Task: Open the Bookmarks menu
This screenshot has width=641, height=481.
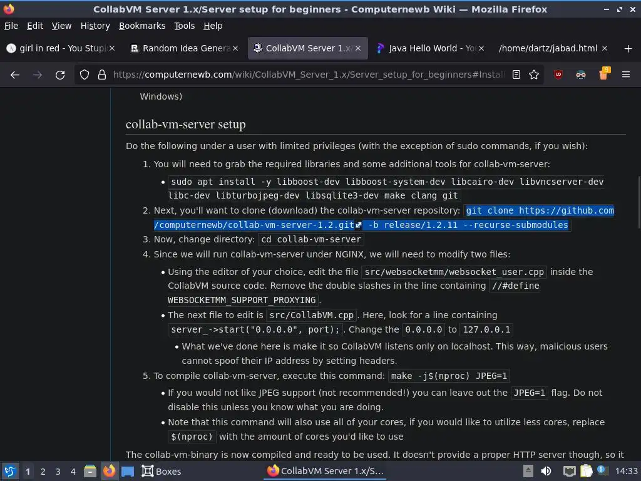Action: (x=142, y=26)
